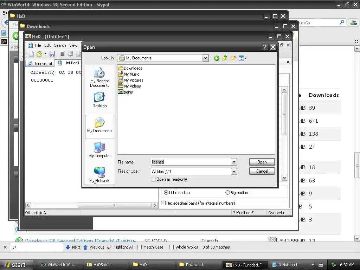Open the dropdown arrow beside HxD Open icon
Viewport: 360px width, 270px height.
(45, 54)
